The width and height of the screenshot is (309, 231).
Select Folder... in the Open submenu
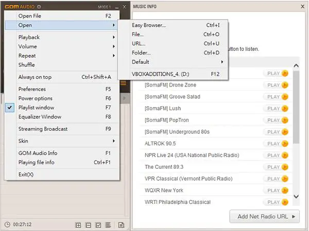point(173,53)
